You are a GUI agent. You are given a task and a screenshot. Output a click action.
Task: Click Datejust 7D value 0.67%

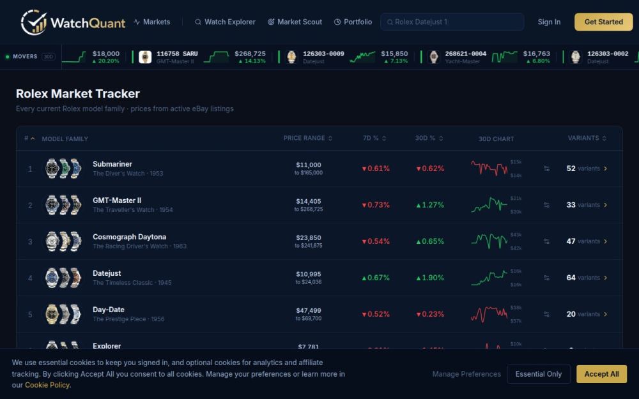(375, 278)
